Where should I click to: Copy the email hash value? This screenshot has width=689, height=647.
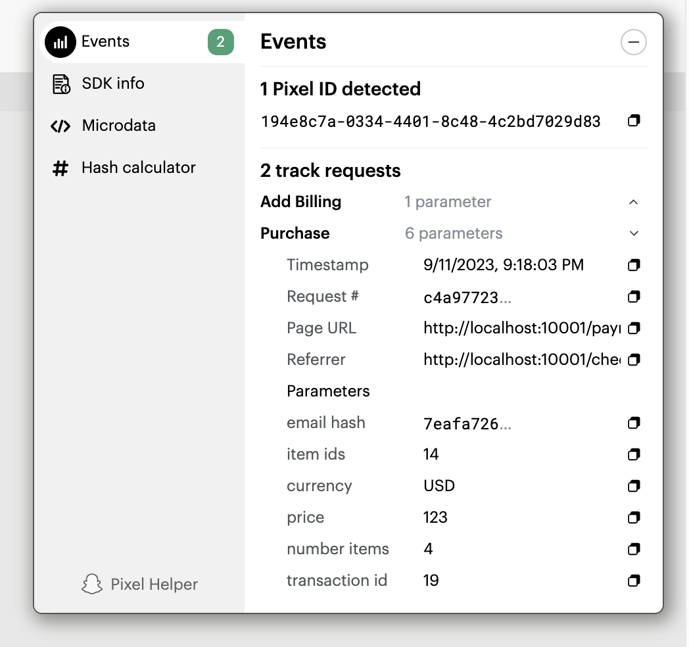tap(634, 423)
